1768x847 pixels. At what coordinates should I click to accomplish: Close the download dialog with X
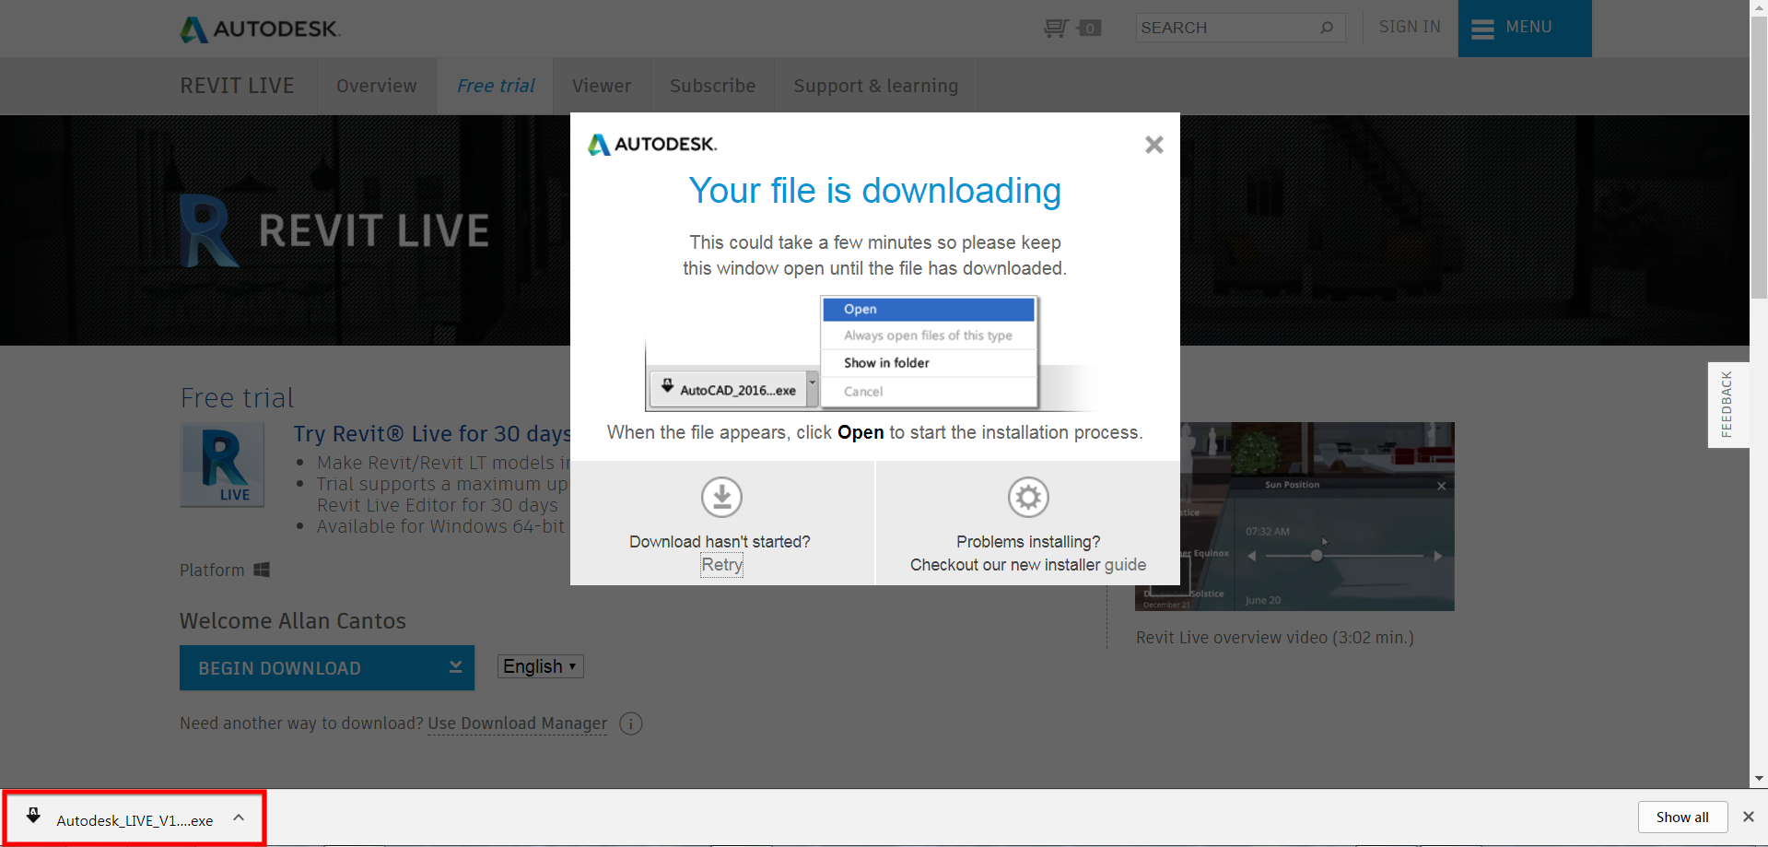click(1153, 145)
